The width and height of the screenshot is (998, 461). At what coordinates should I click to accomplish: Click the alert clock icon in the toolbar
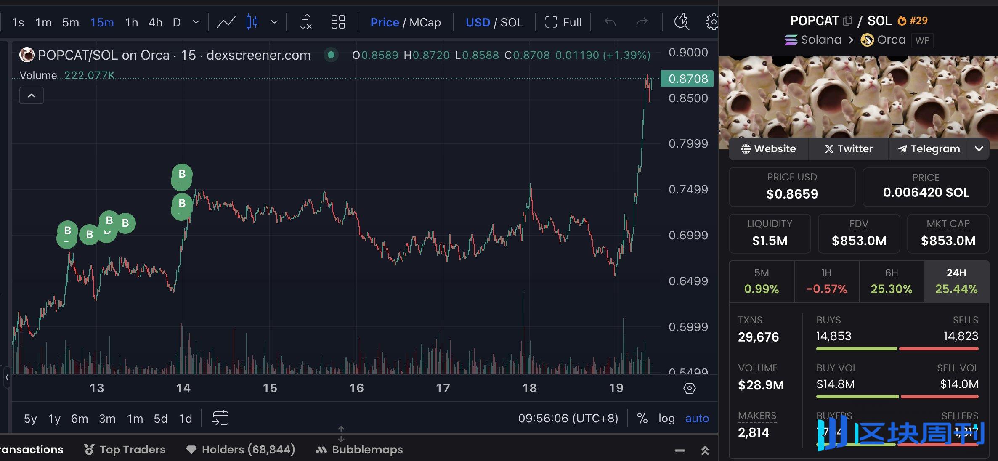point(681,22)
